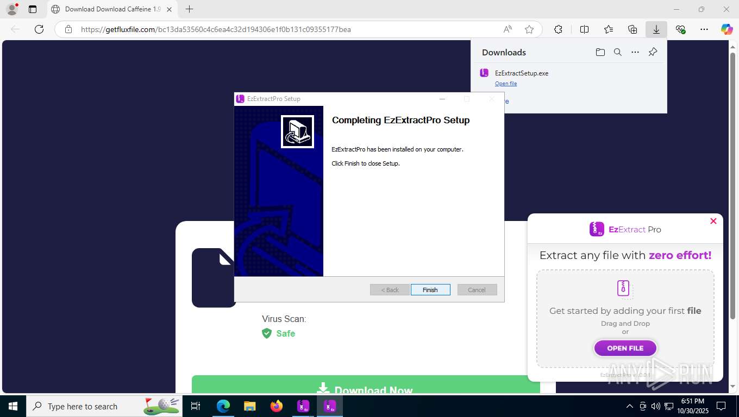Toggle split screen icon in Edge
The image size is (739, 417).
point(585,29)
